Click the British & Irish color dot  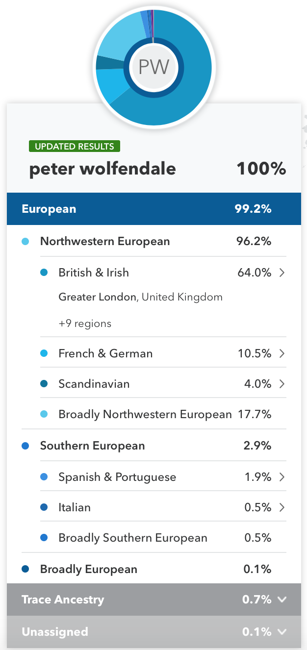tap(44, 273)
